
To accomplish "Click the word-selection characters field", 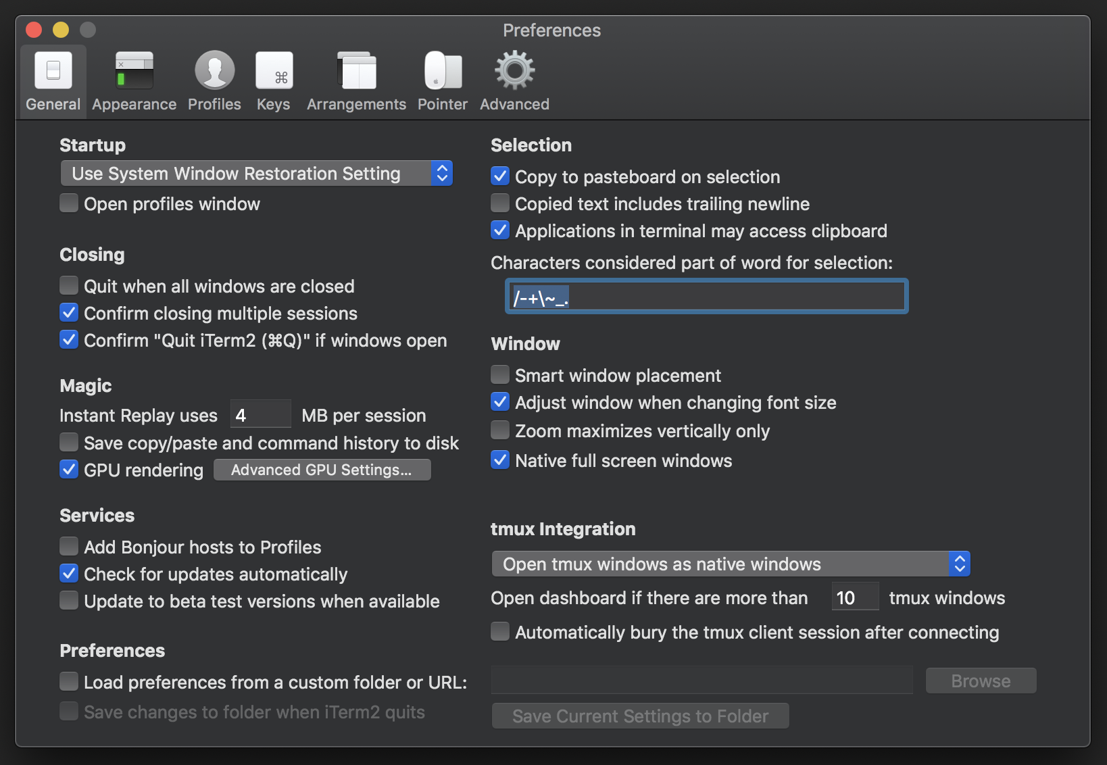I will click(706, 297).
